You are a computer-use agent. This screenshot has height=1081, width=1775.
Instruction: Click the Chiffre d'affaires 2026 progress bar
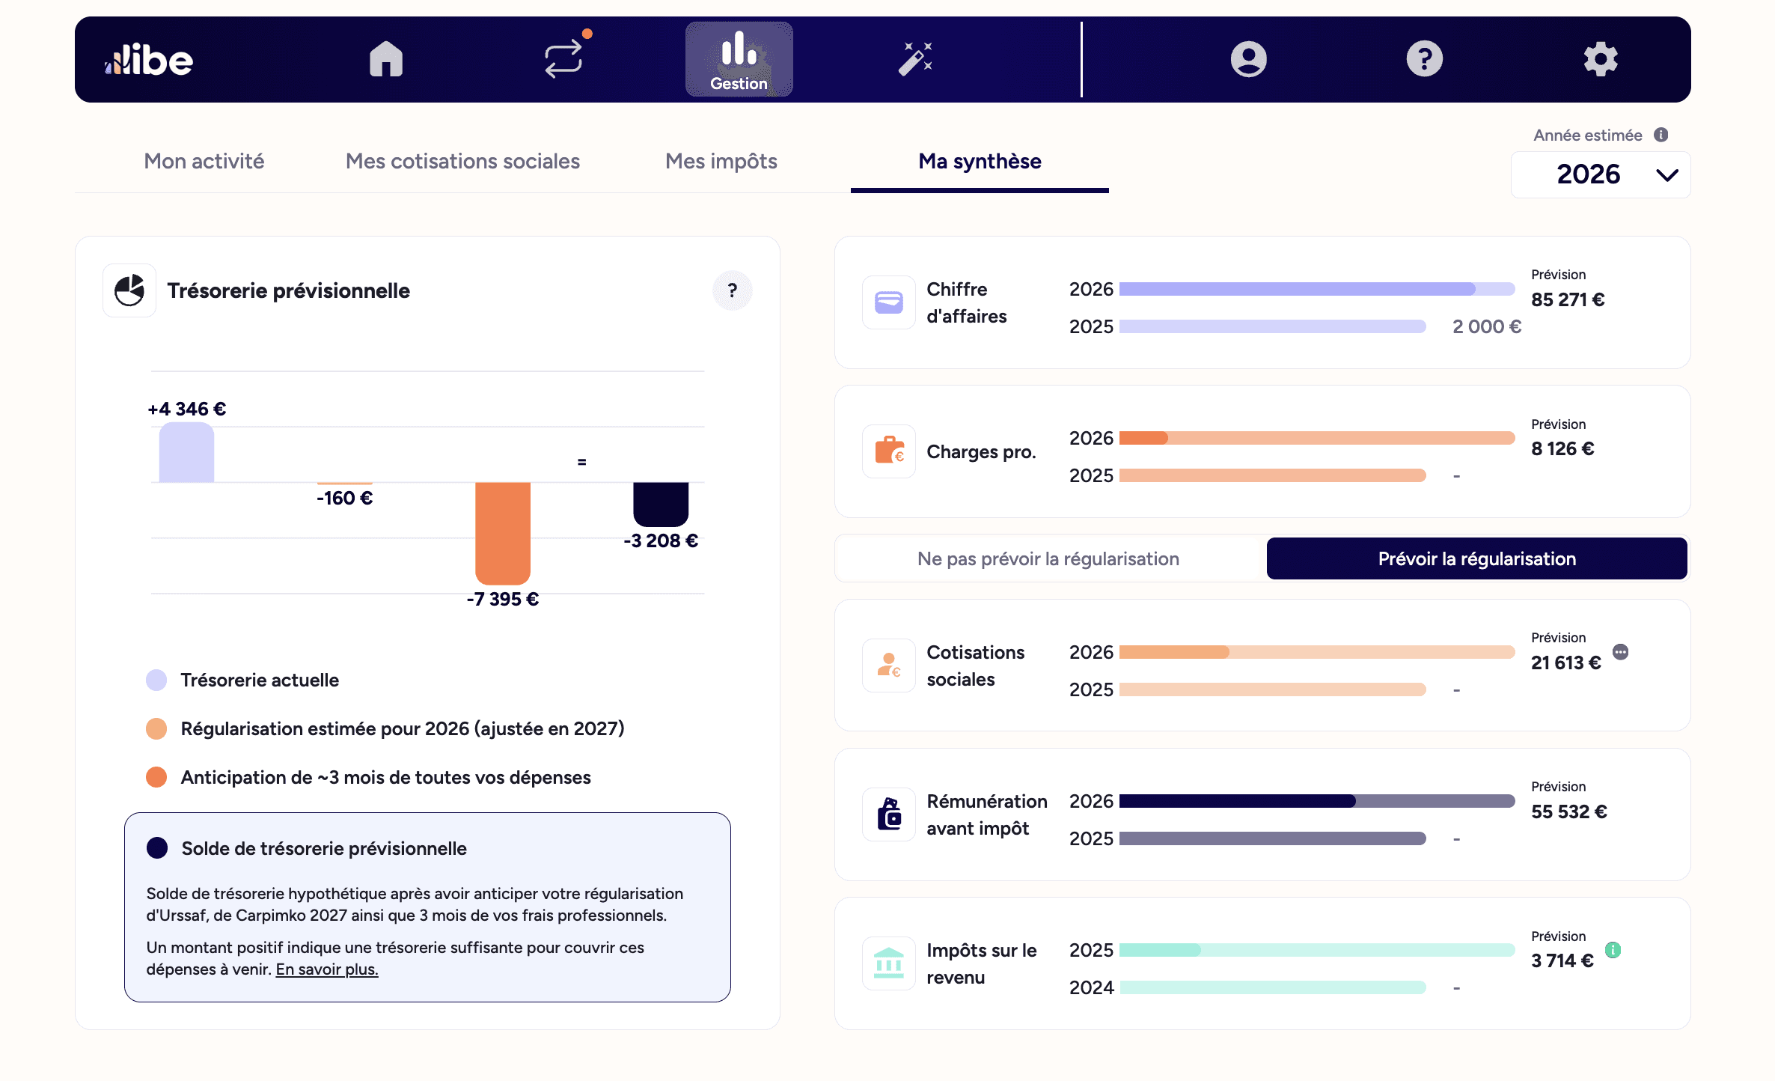(1316, 289)
